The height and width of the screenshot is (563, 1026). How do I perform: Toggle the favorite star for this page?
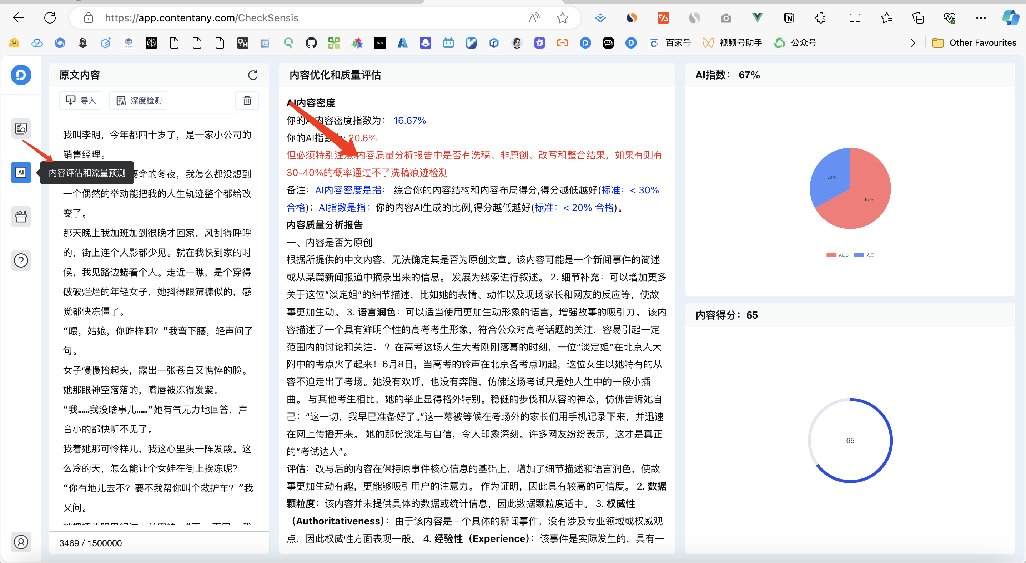coord(562,17)
